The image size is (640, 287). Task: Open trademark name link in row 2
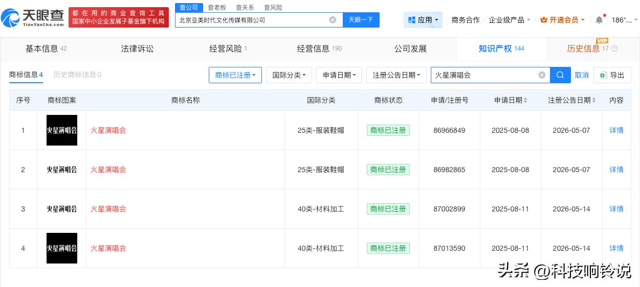(x=108, y=170)
